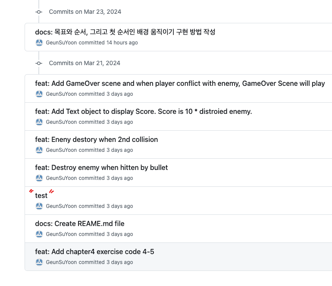Click the GeunSuYoon author name on the 14-hours-ago commit

(x=61, y=43)
